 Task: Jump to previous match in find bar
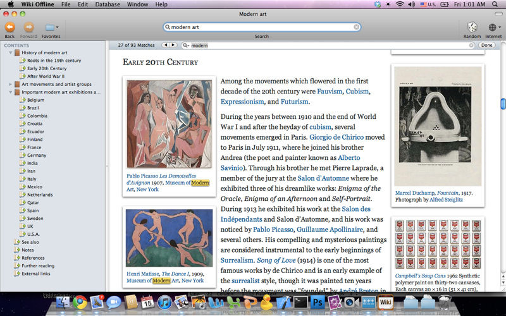point(166,45)
